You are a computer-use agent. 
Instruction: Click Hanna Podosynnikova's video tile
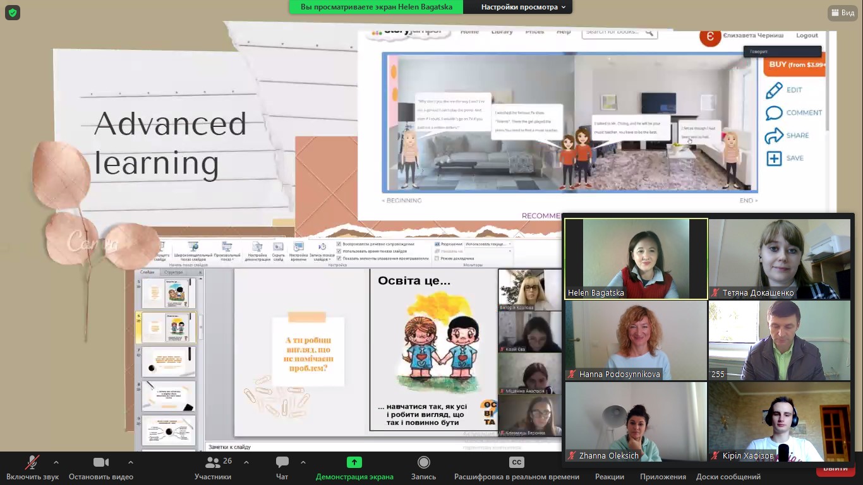click(x=636, y=340)
